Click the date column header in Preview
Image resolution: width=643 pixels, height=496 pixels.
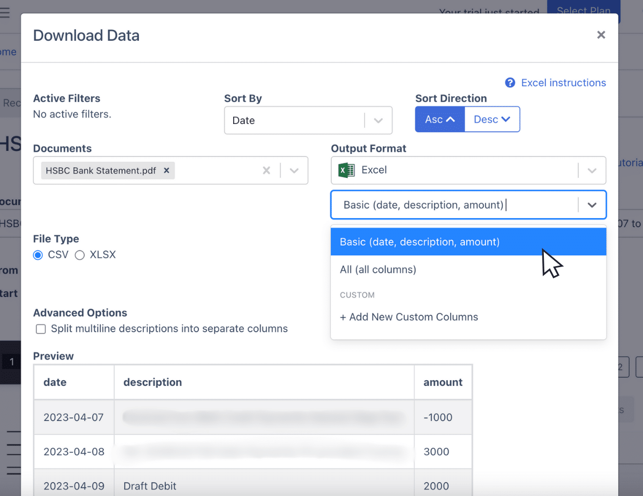74,382
